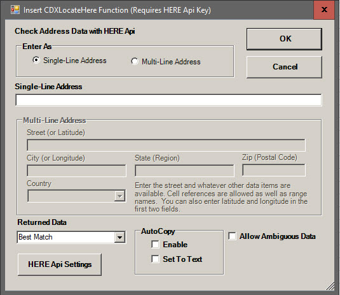Click the dialog's title bar application icon
Image resolution: width=340 pixels, height=295 pixels.
pyautogui.click(x=15, y=10)
